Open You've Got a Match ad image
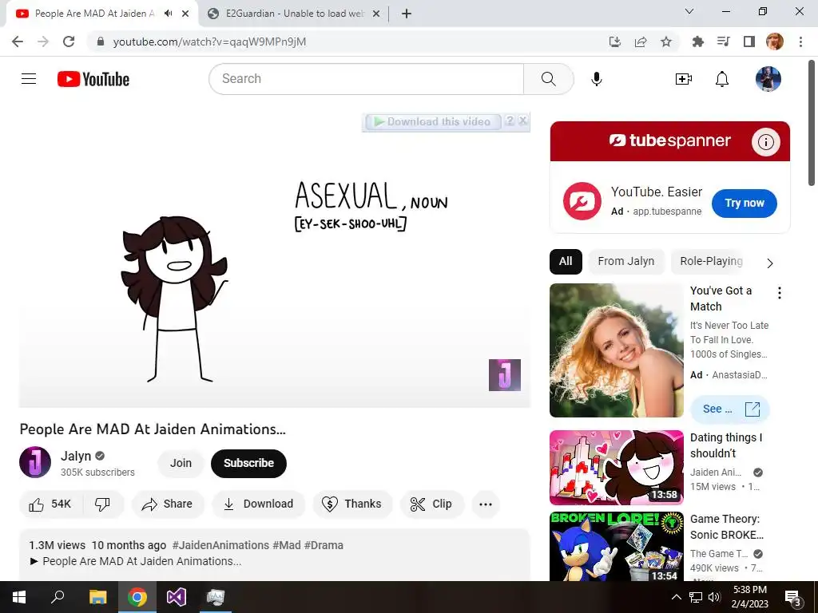The height and width of the screenshot is (613, 818). pyautogui.click(x=616, y=350)
